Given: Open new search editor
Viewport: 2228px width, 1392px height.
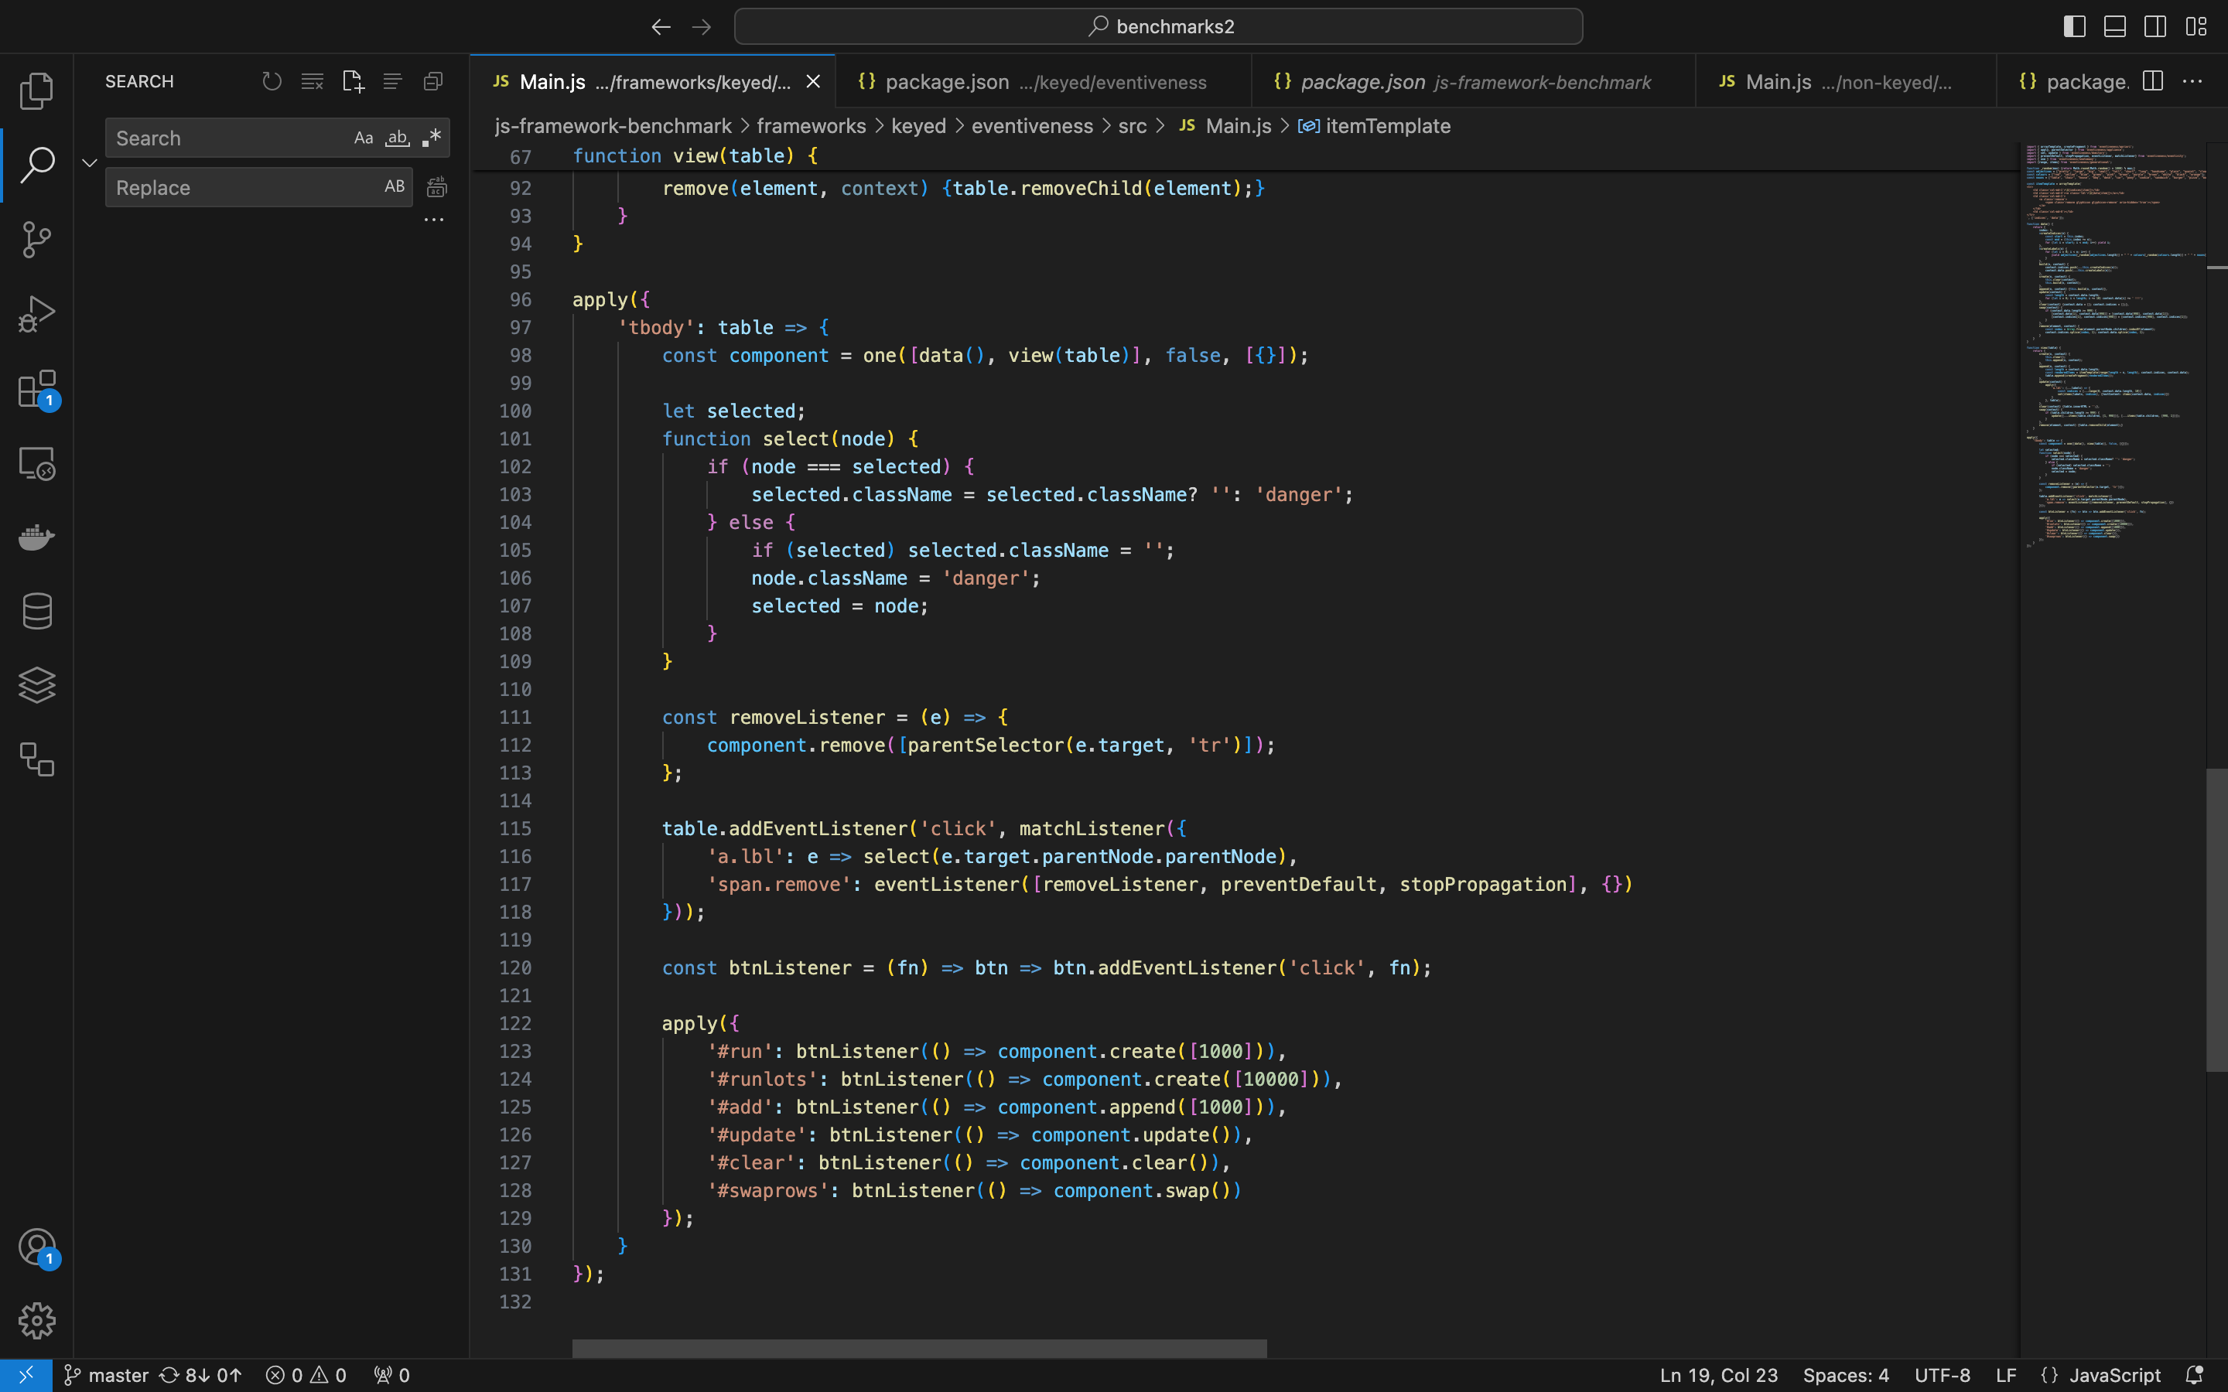Looking at the screenshot, I should [x=353, y=81].
